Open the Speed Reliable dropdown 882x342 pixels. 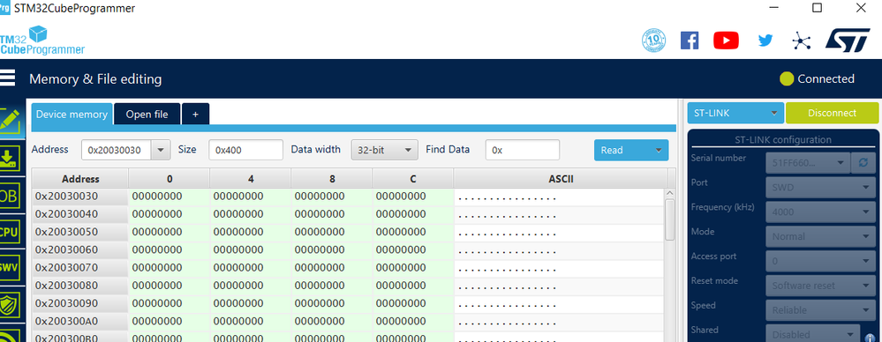click(821, 310)
